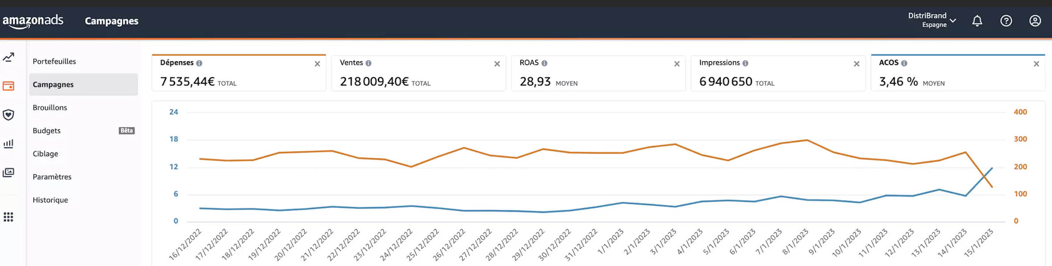1052x266 pixels.
Task: Open the Historique page
Action: pos(50,200)
